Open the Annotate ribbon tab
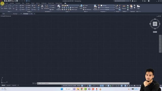 click(x=12, y=3)
